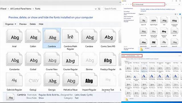Viewport: 182px width, 103px height.
Task: Select the Gabriola Regular font icon
Action: (15, 80)
